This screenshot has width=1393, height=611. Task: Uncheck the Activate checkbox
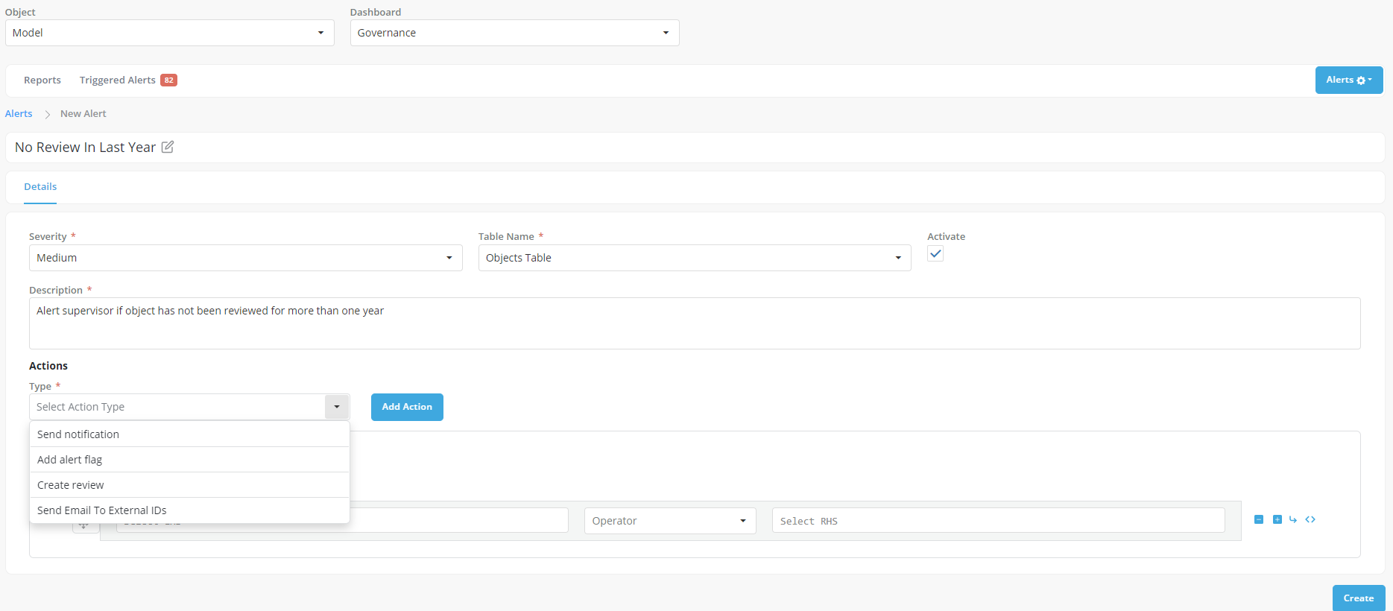point(935,254)
